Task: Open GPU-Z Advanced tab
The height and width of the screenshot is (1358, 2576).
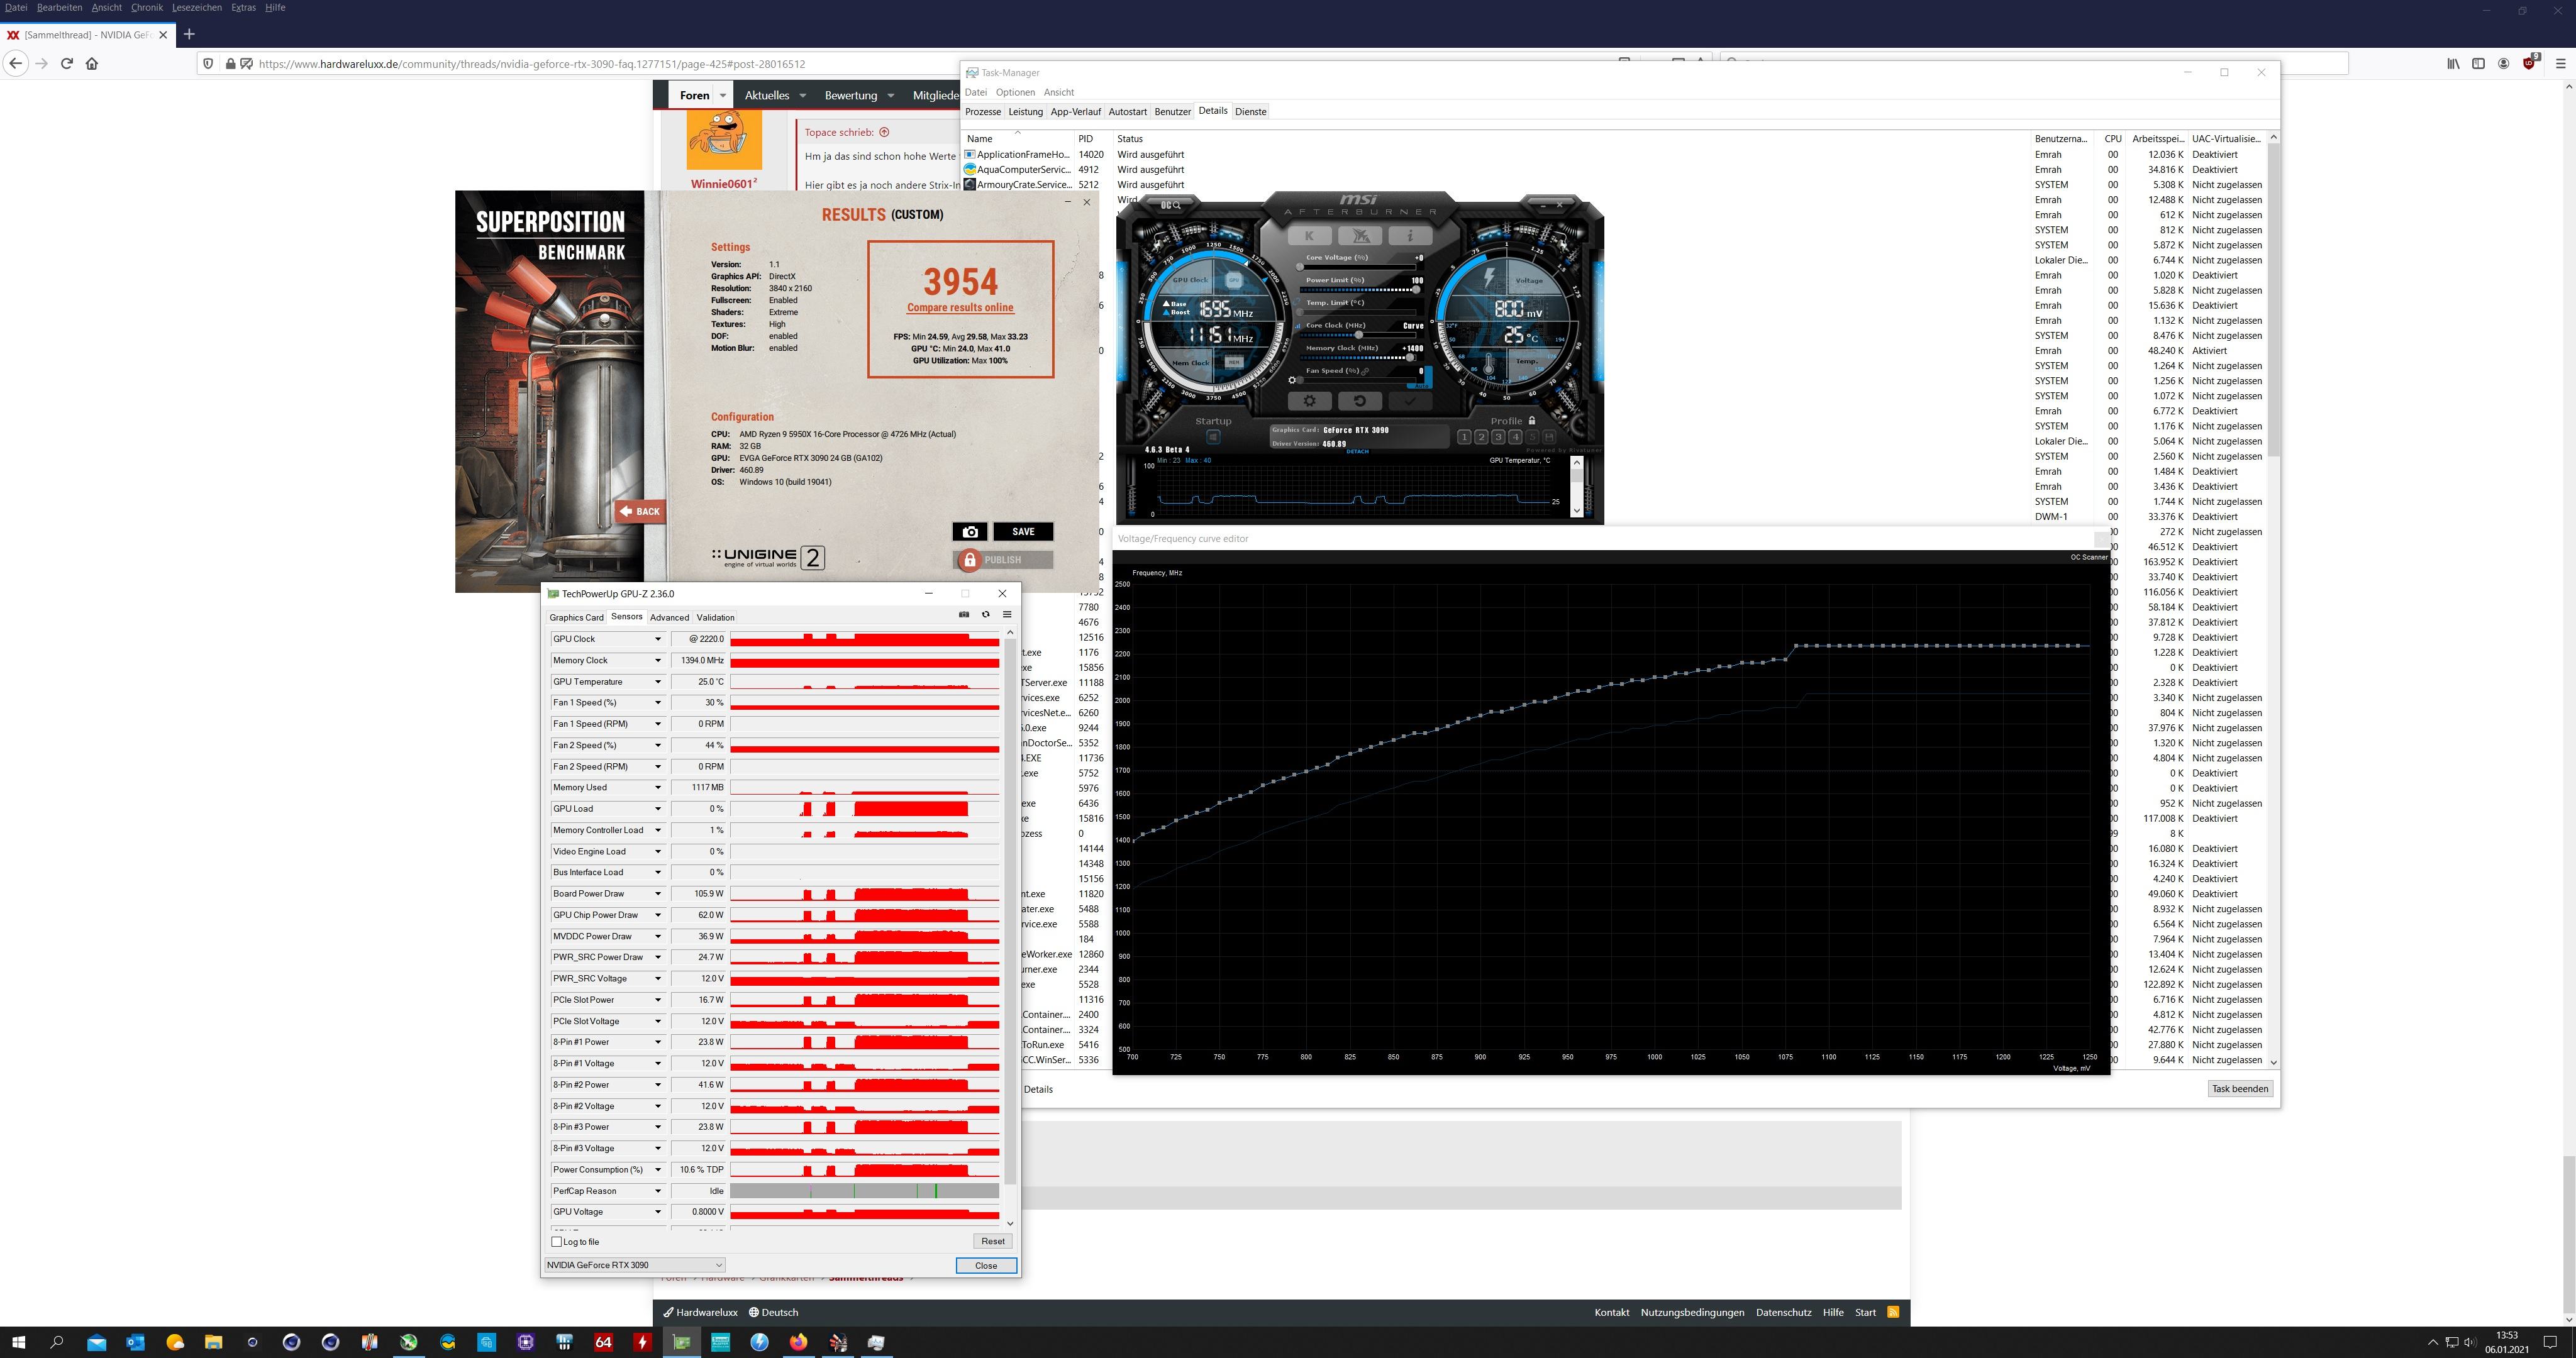Action: [x=669, y=618]
